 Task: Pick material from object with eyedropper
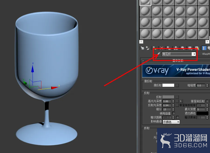pyautogui.click(x=159, y=54)
